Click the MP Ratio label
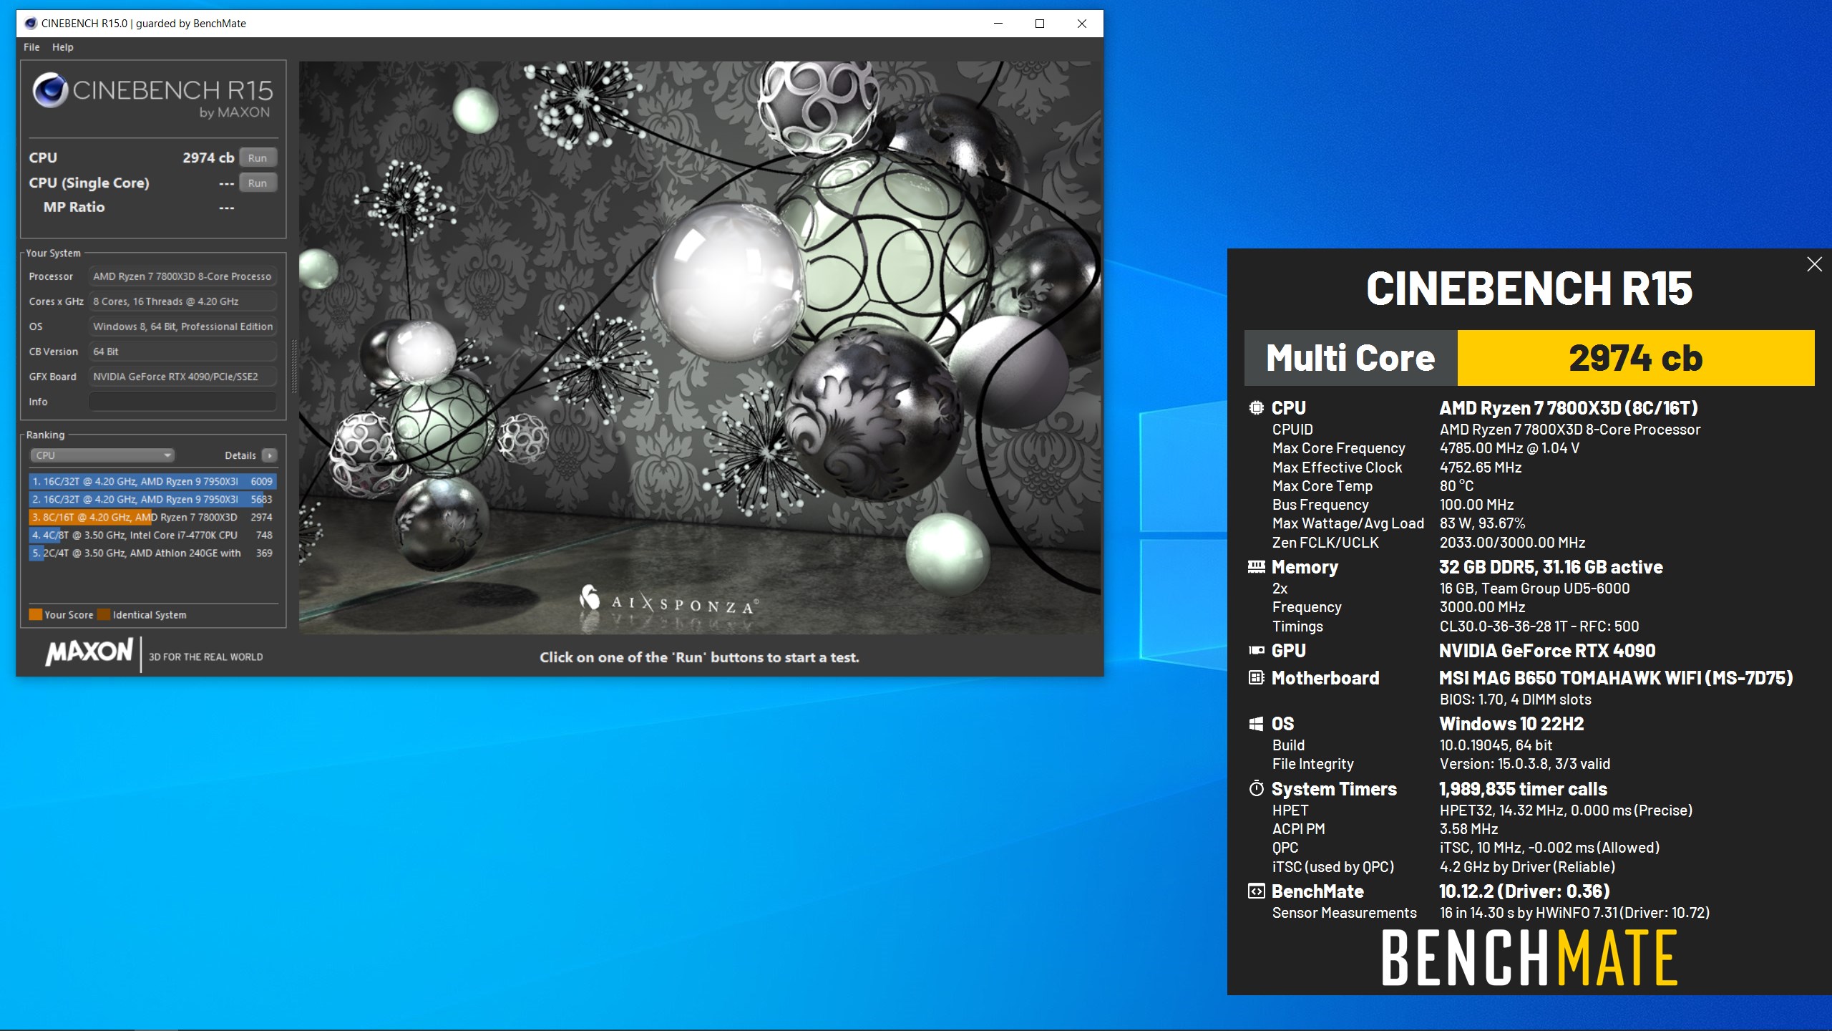1832x1031 pixels. (74, 207)
